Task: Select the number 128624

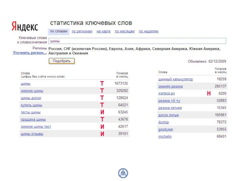Action: 122,98
